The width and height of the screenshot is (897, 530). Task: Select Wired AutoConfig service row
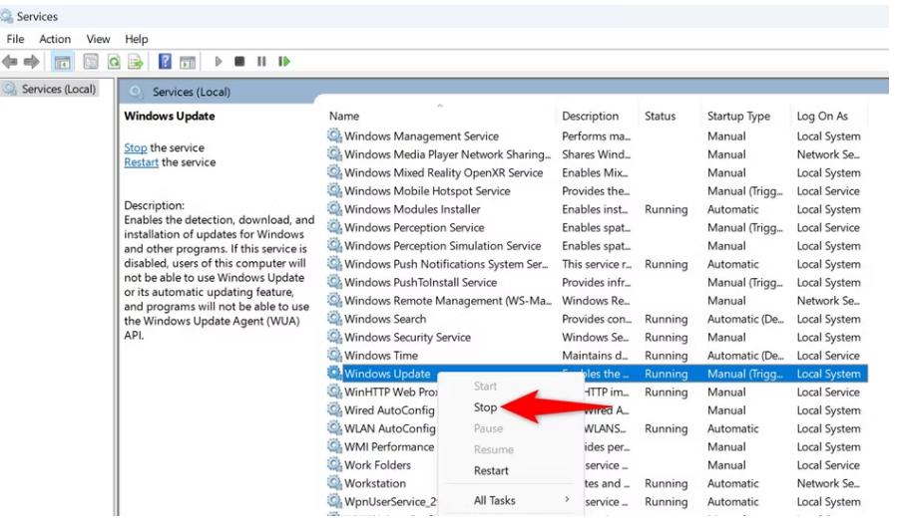389,410
